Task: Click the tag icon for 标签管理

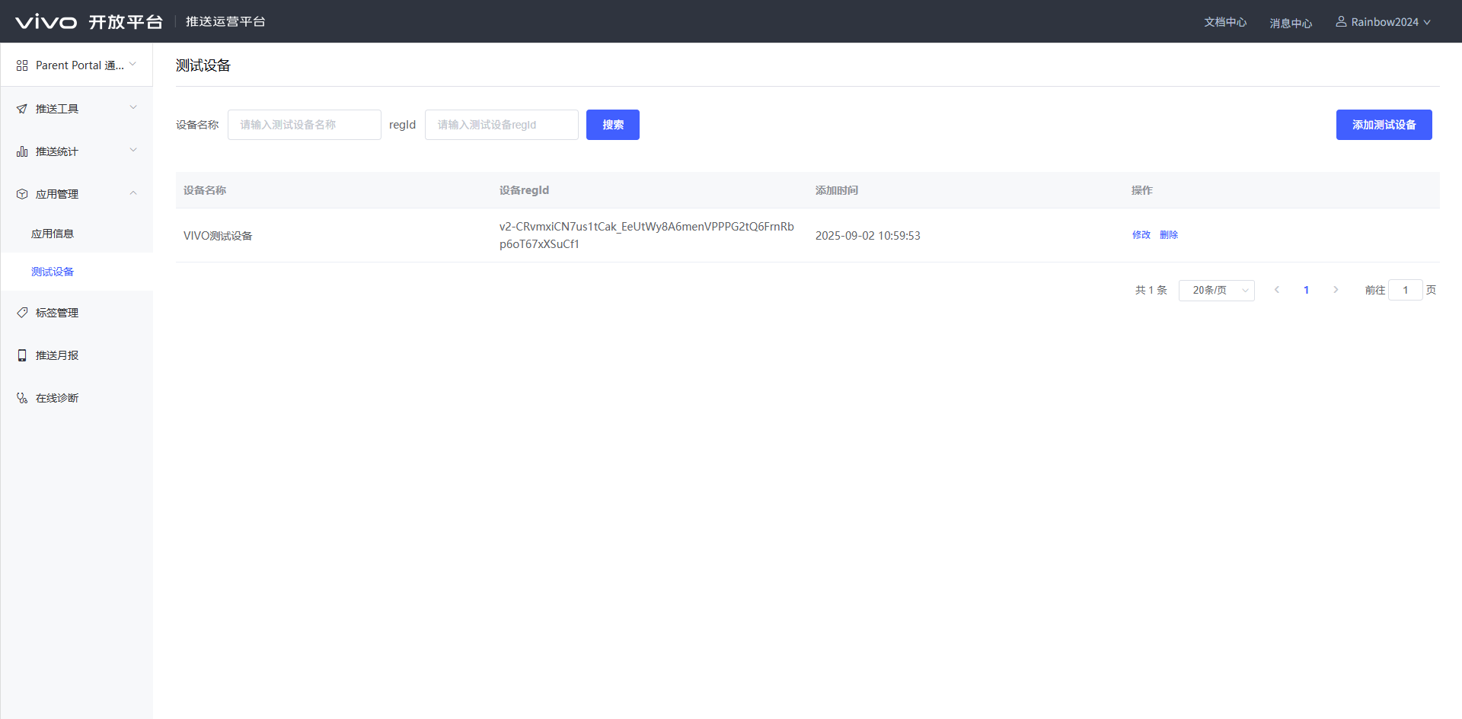Action: pos(22,313)
